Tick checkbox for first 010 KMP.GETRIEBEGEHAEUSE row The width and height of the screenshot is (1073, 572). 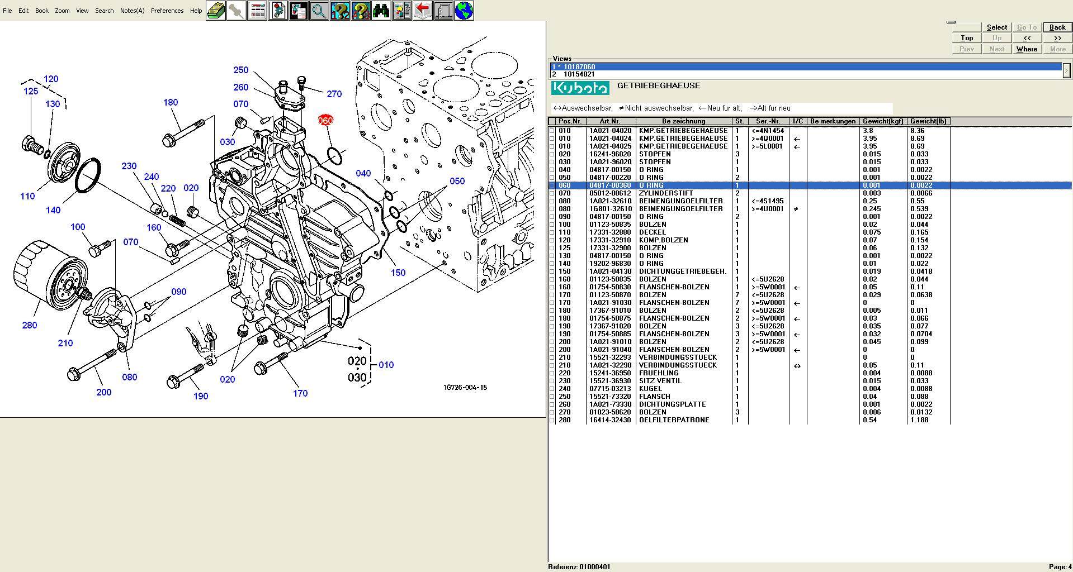(x=552, y=131)
